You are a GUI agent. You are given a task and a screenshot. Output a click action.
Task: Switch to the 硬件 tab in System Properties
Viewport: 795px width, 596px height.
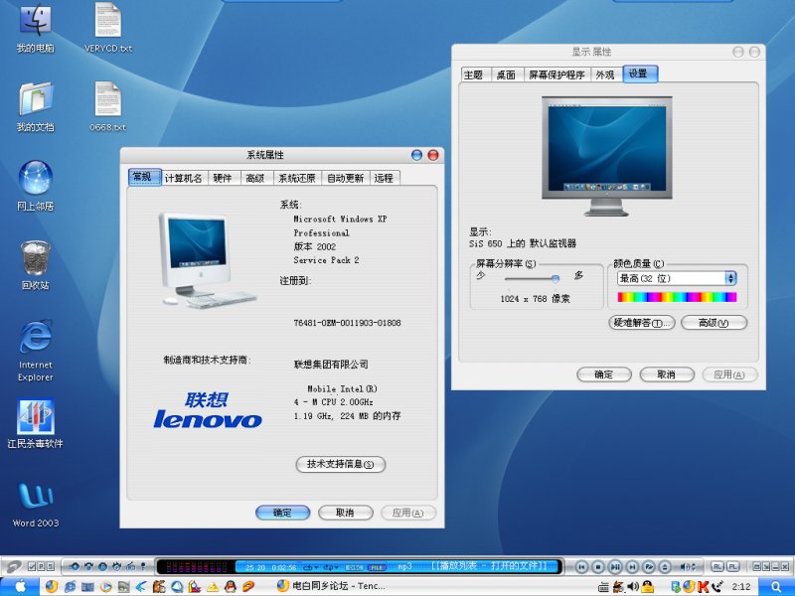(x=221, y=178)
